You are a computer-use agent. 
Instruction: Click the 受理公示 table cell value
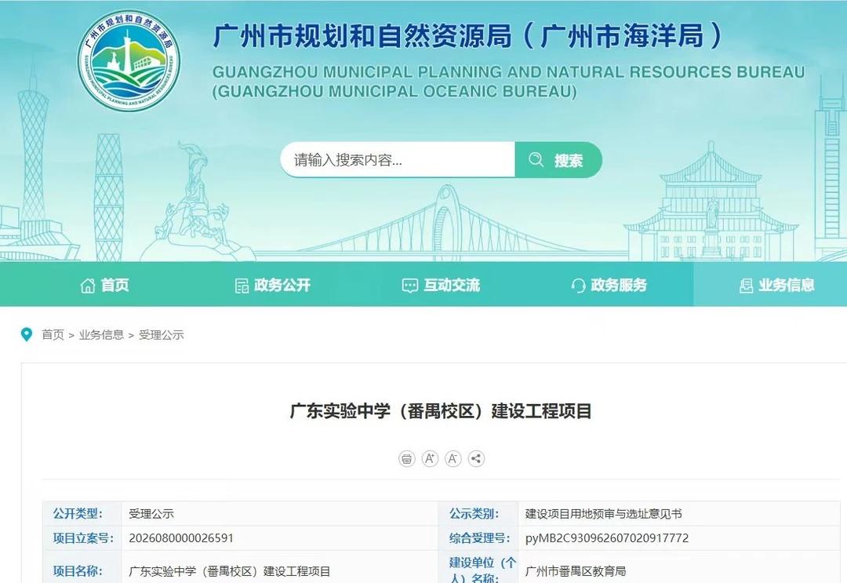point(151,513)
